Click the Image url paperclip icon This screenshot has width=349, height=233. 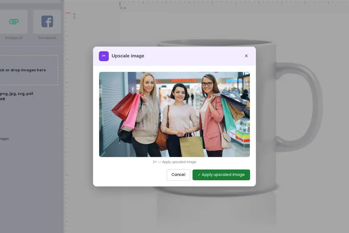click(14, 21)
